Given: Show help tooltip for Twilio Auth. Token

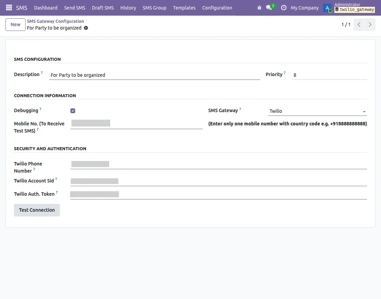Looking at the screenshot, I should 57,192.
